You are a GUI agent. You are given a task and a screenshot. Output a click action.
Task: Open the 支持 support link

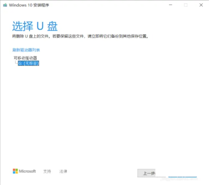(47, 171)
